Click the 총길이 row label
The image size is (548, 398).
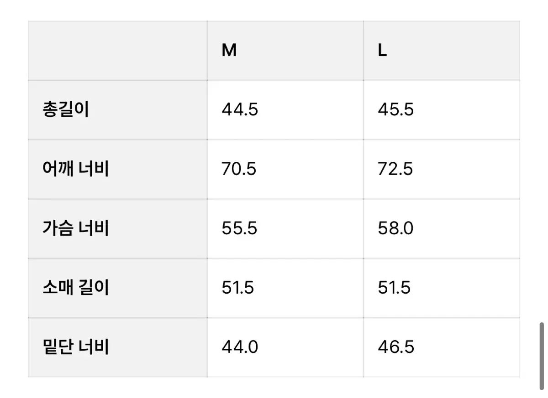(x=65, y=110)
